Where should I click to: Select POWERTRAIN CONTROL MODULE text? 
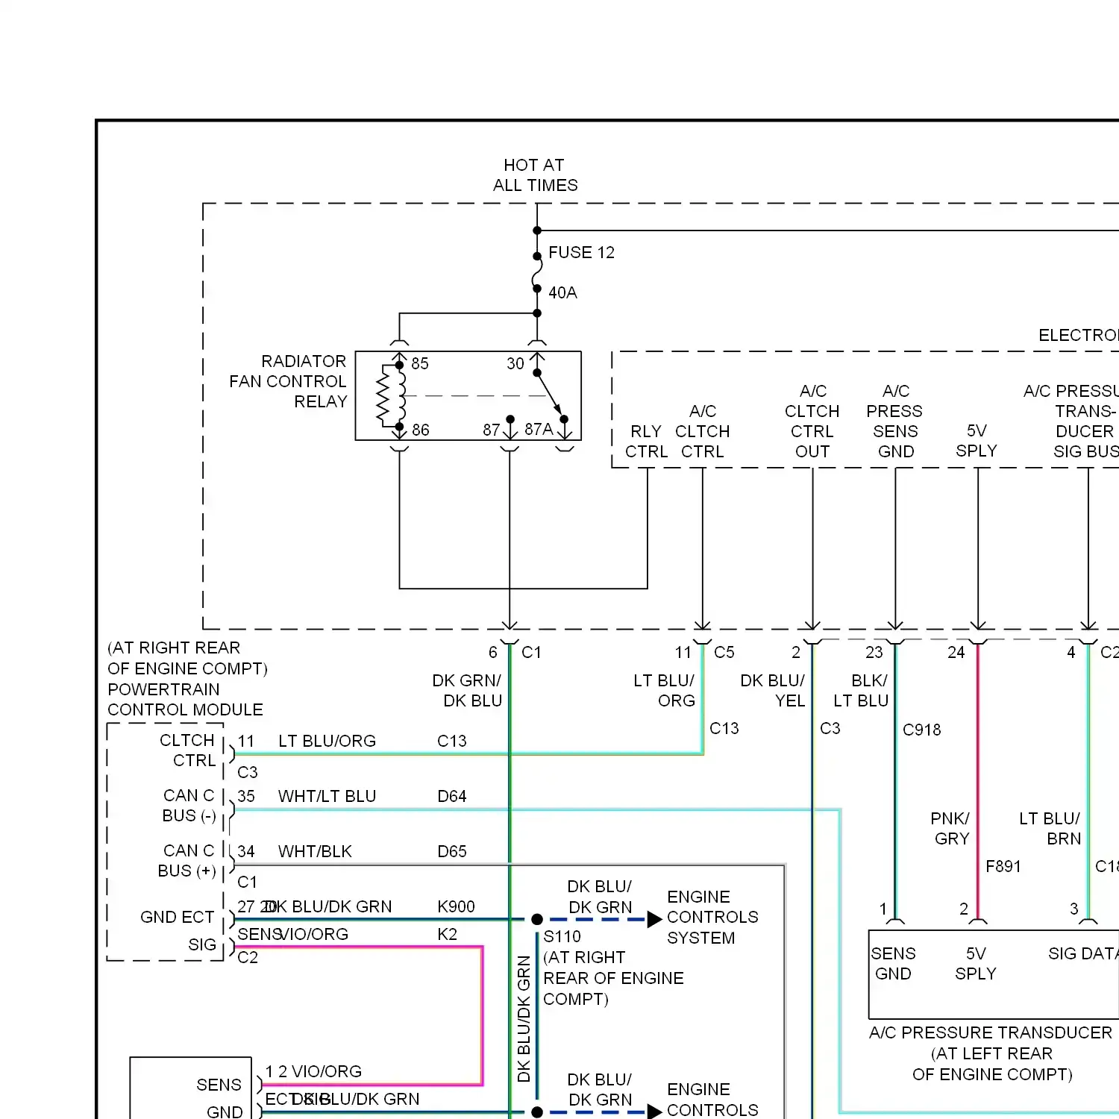(x=185, y=699)
